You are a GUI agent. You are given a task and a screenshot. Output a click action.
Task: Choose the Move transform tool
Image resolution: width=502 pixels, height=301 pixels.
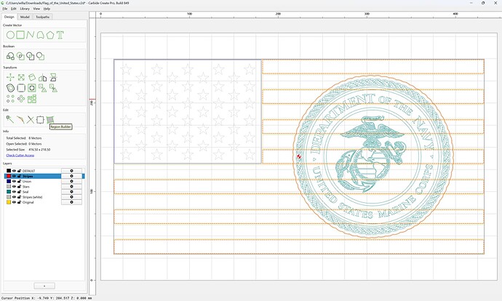10,77
